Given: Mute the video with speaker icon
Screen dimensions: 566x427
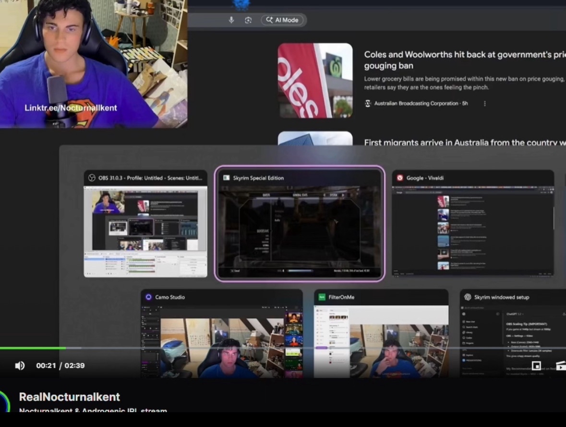Looking at the screenshot, I should (x=20, y=366).
